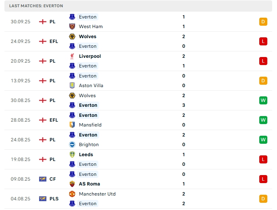Click the draw badge for West Ham match
The width and height of the screenshot is (277, 210).
coord(263,22)
